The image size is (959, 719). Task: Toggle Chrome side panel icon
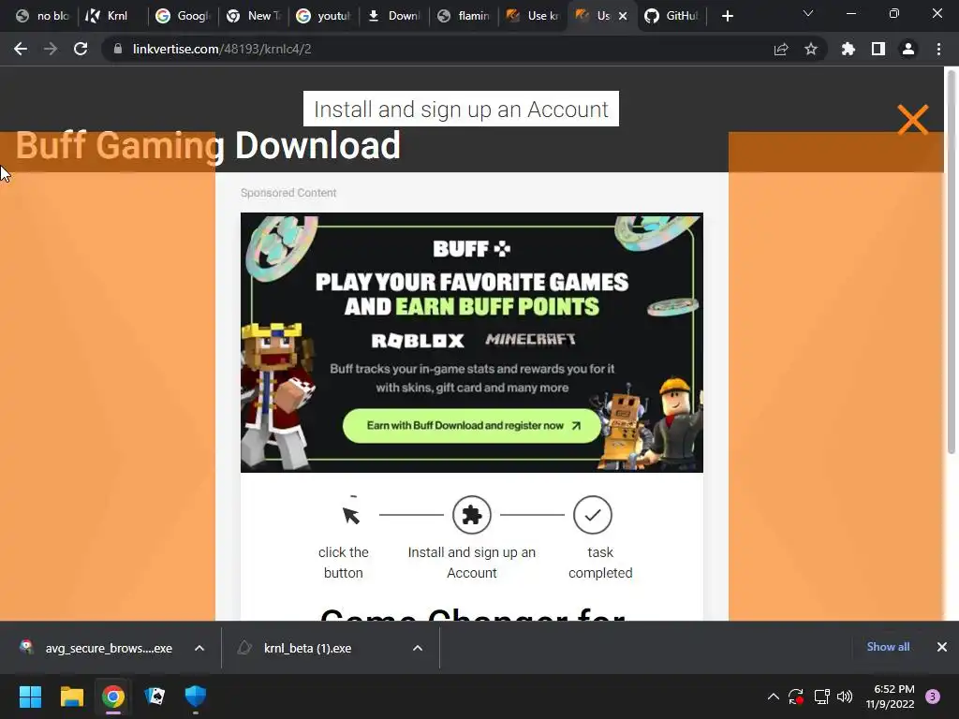pyautogui.click(x=878, y=49)
